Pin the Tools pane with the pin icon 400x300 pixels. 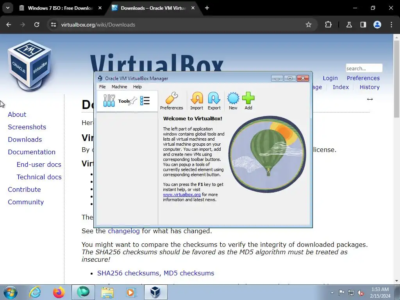(x=133, y=101)
